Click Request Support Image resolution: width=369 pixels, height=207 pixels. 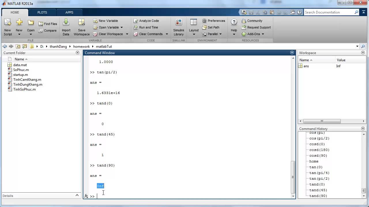coord(256,27)
